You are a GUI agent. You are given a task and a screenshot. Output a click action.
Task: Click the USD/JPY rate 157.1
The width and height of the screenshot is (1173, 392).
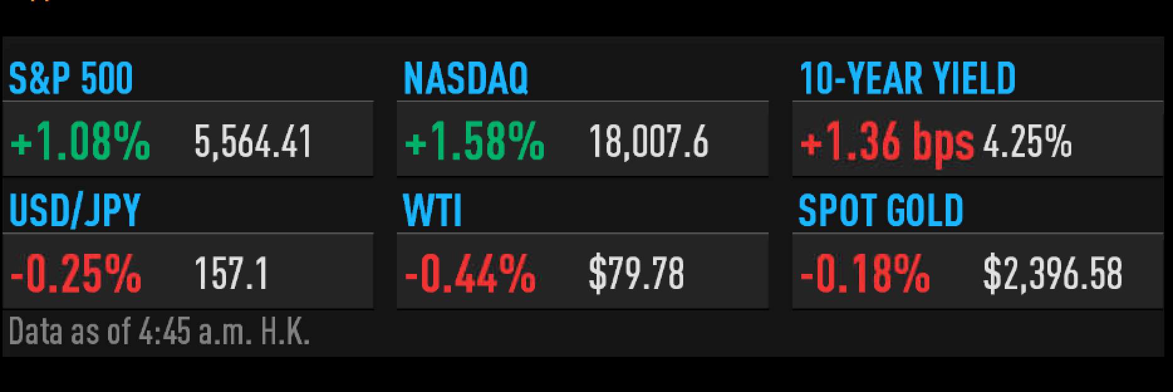232,274
